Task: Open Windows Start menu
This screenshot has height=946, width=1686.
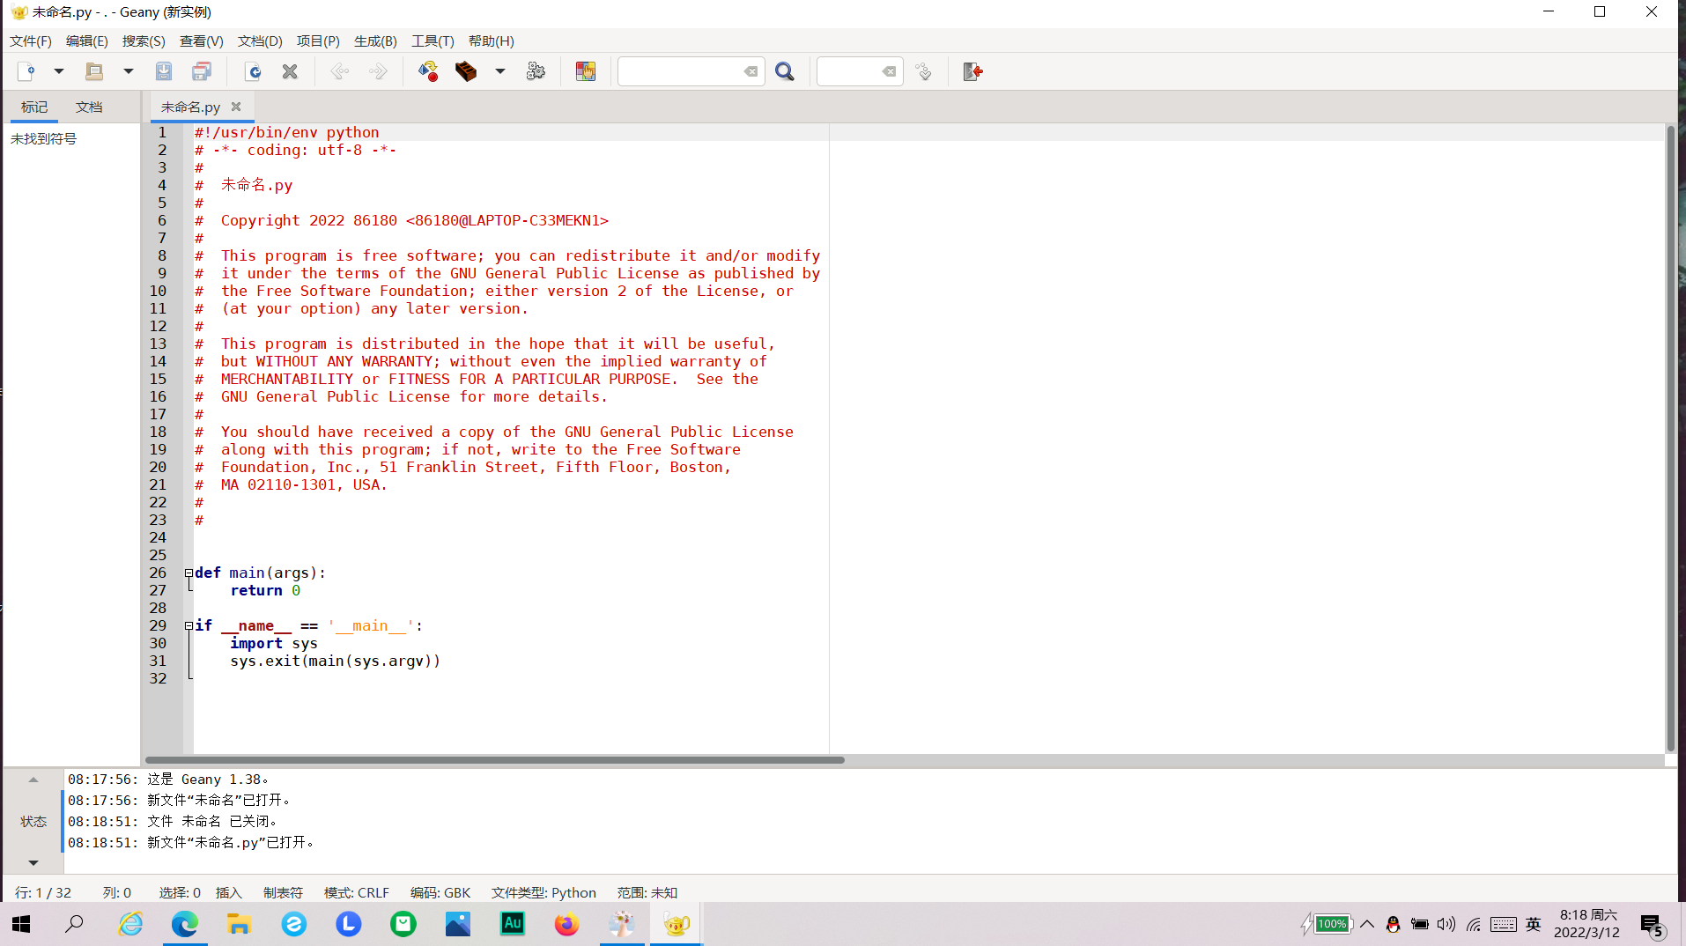Action: click(x=21, y=924)
